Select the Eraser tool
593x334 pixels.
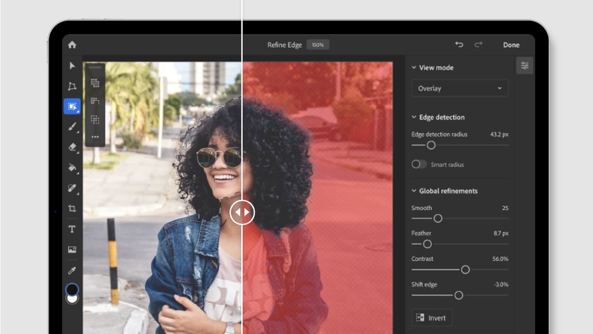click(72, 147)
